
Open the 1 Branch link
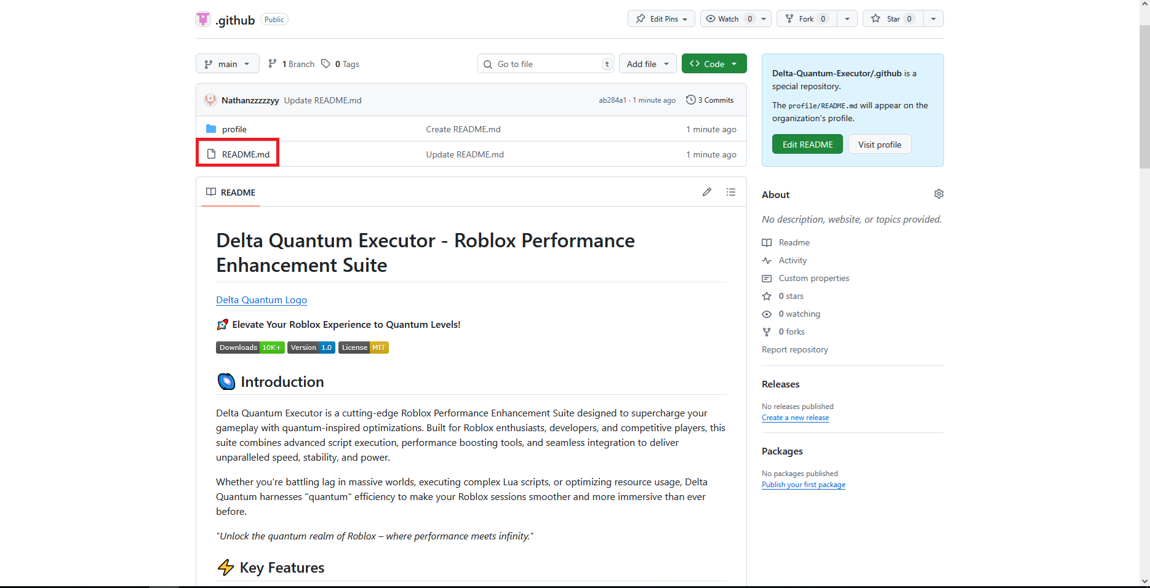(x=292, y=64)
